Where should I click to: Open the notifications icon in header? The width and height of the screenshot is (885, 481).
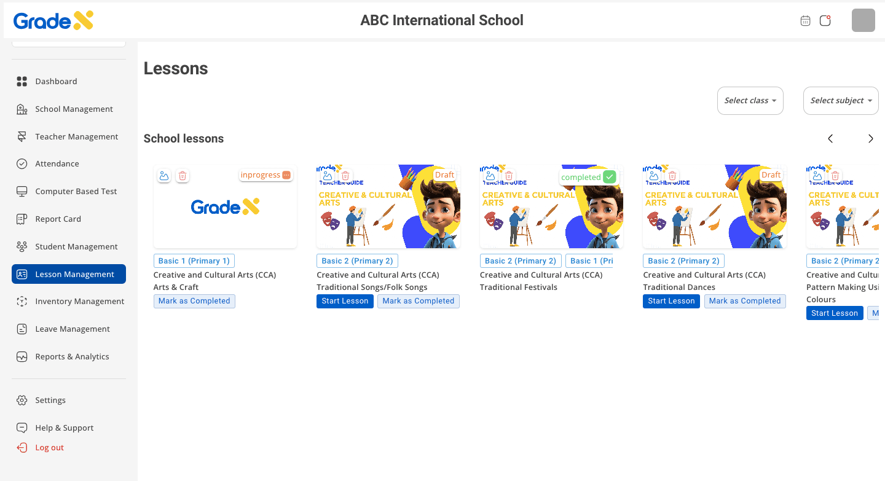click(825, 21)
